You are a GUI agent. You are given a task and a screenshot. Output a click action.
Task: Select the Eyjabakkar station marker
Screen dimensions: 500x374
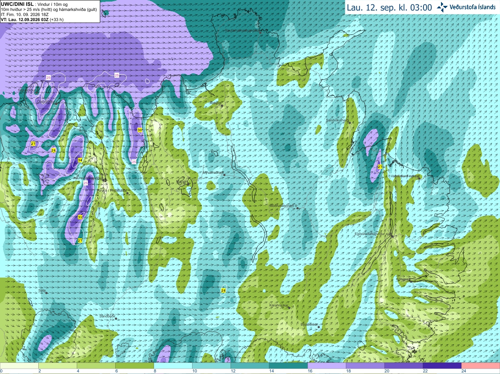pos(318,327)
